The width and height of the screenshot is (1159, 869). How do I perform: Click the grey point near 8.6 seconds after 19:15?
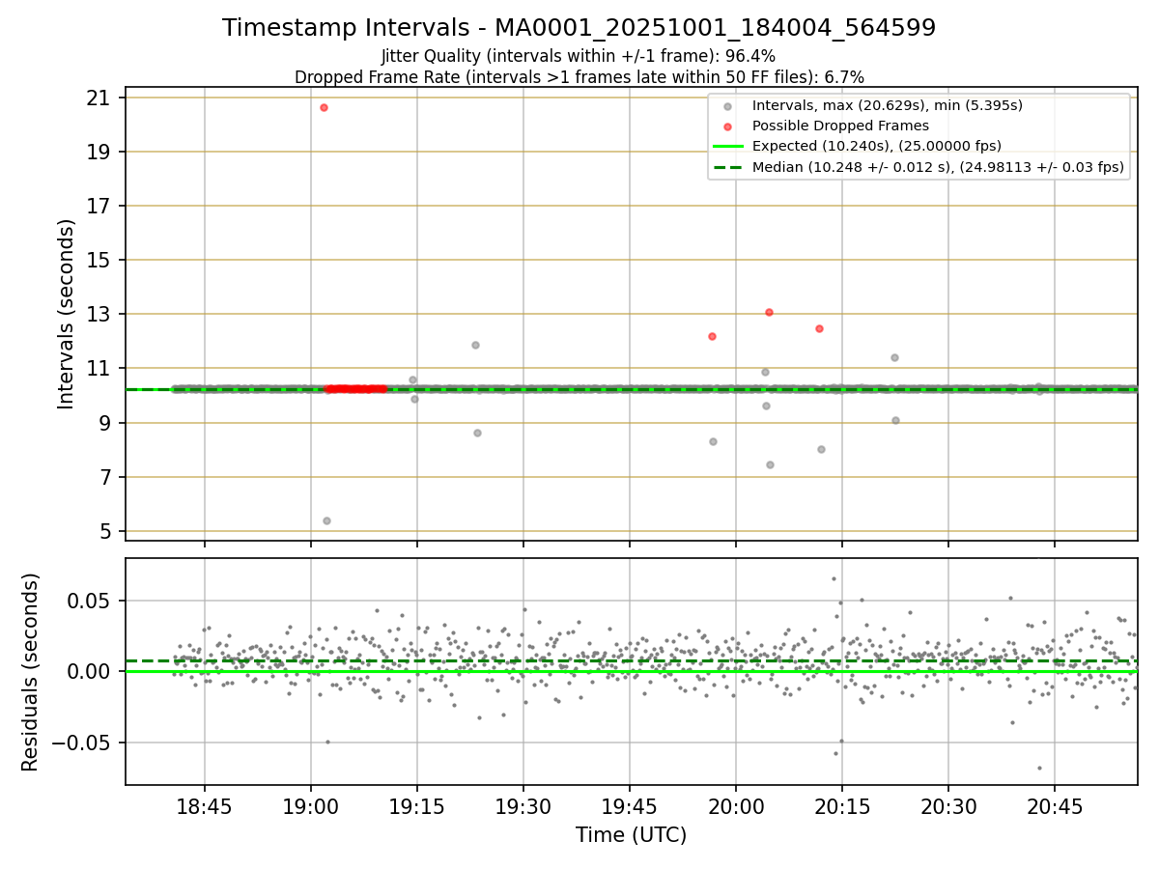(x=477, y=433)
